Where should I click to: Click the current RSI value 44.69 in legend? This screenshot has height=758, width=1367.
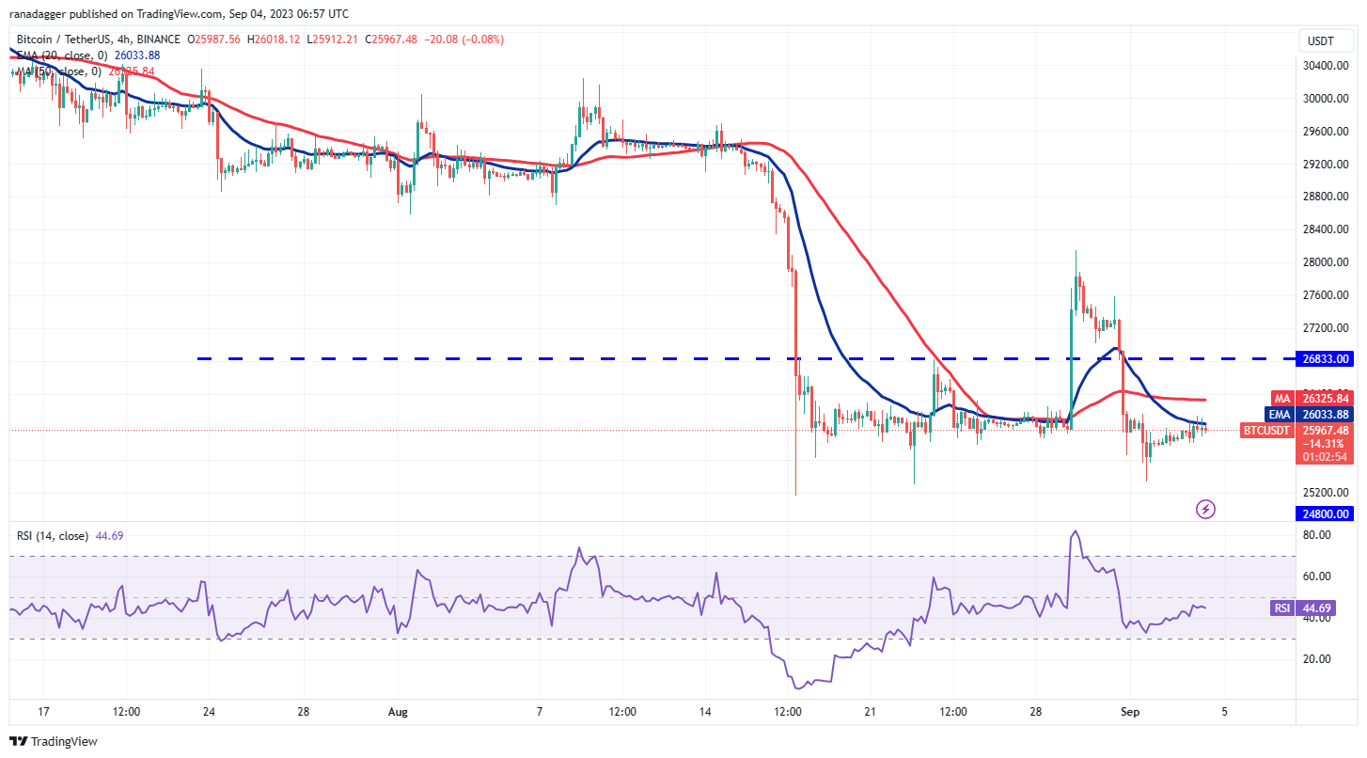110,536
